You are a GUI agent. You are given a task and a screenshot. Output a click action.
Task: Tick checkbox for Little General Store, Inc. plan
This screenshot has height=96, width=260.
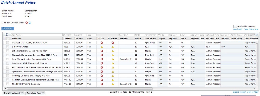[x=8, y=51]
